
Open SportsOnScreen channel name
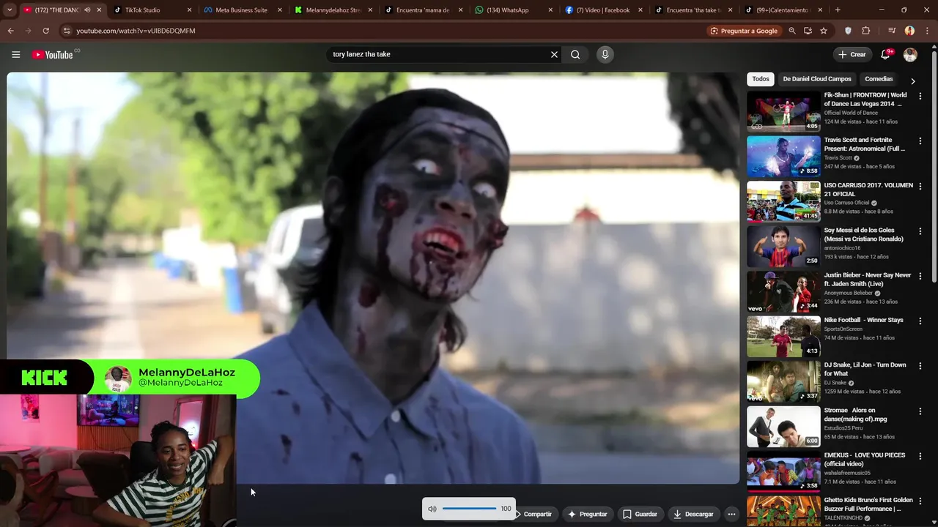pos(843,329)
